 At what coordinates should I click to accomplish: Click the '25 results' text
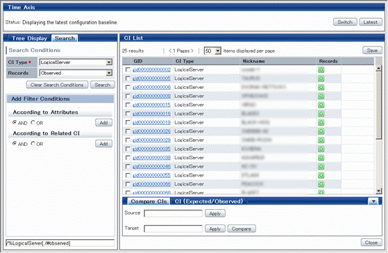point(133,51)
